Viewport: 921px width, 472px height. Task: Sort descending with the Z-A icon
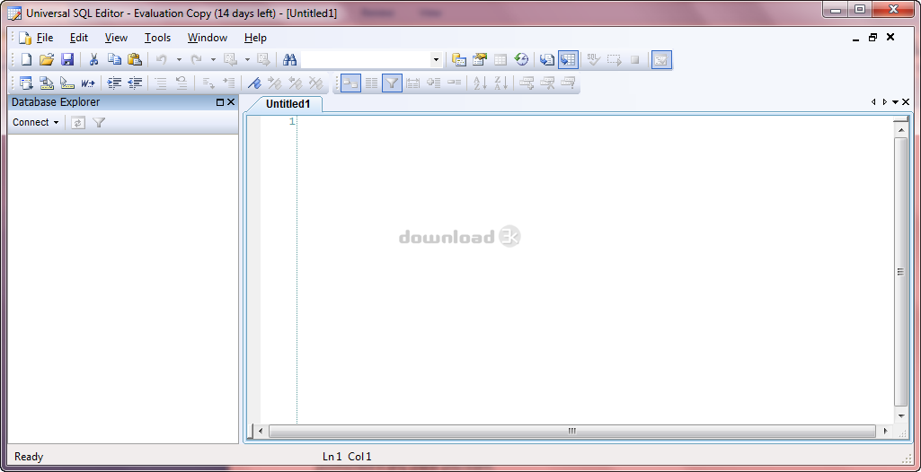tap(501, 83)
